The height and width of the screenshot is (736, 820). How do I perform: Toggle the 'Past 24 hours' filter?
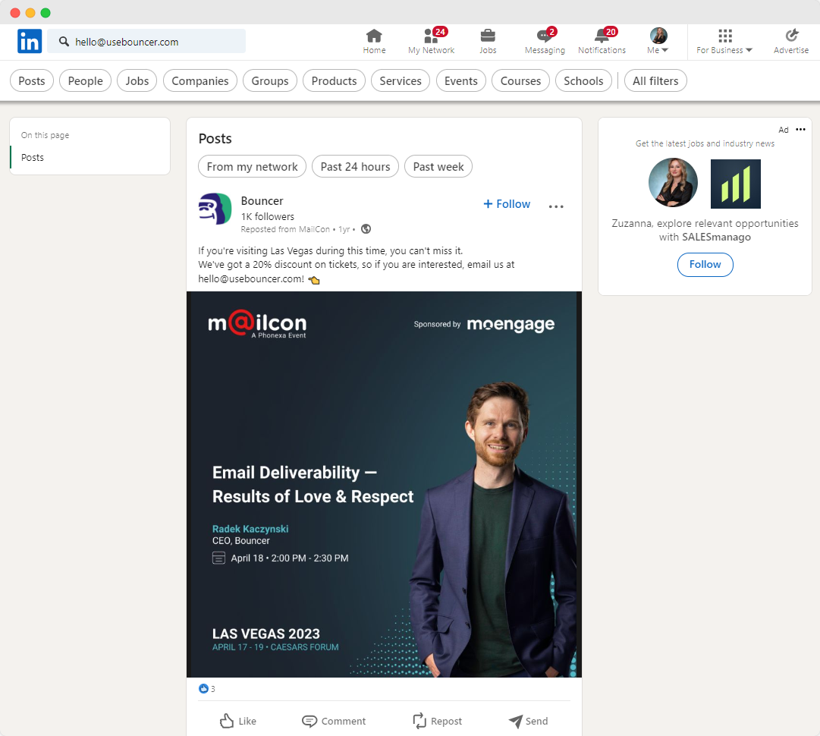(x=355, y=166)
